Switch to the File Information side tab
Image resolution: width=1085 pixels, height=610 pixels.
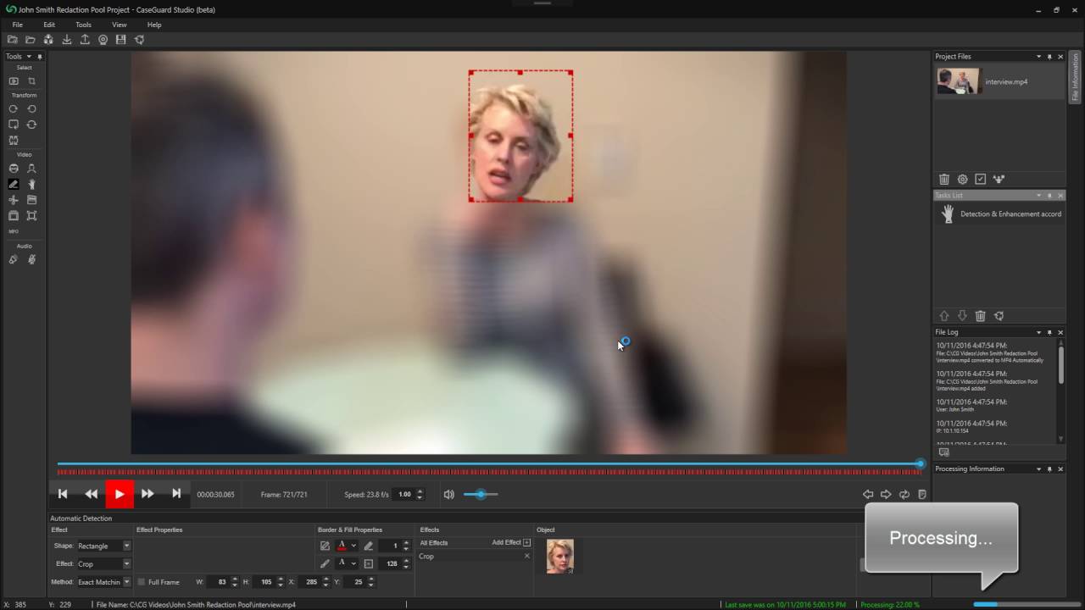(1076, 77)
